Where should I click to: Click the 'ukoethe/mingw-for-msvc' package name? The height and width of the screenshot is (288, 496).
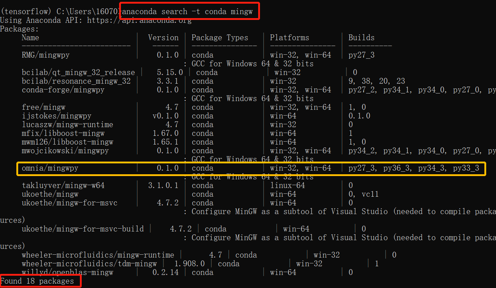(x=70, y=203)
